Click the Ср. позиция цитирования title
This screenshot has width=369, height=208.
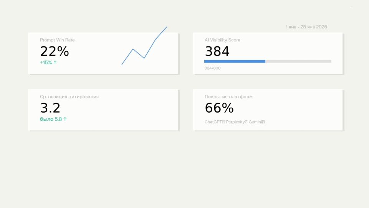(x=69, y=97)
